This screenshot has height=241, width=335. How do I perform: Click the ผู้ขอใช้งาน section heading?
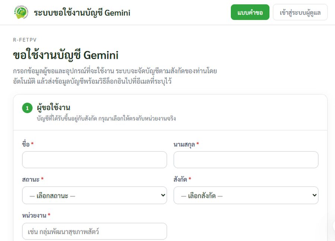click(53, 107)
